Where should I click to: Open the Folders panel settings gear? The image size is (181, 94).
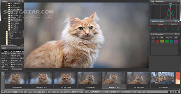click(x=19, y=1)
